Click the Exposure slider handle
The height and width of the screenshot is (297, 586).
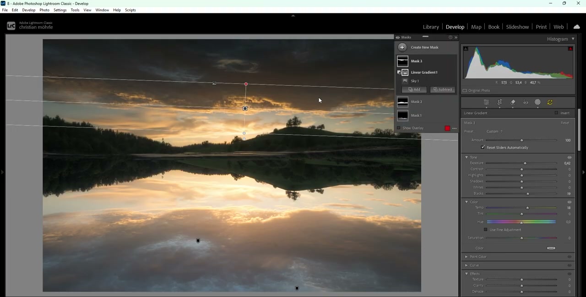[x=525, y=163]
